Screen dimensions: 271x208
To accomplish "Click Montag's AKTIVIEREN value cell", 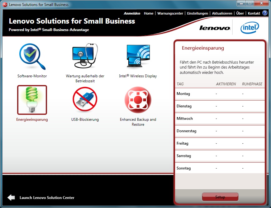I will [x=216, y=94].
